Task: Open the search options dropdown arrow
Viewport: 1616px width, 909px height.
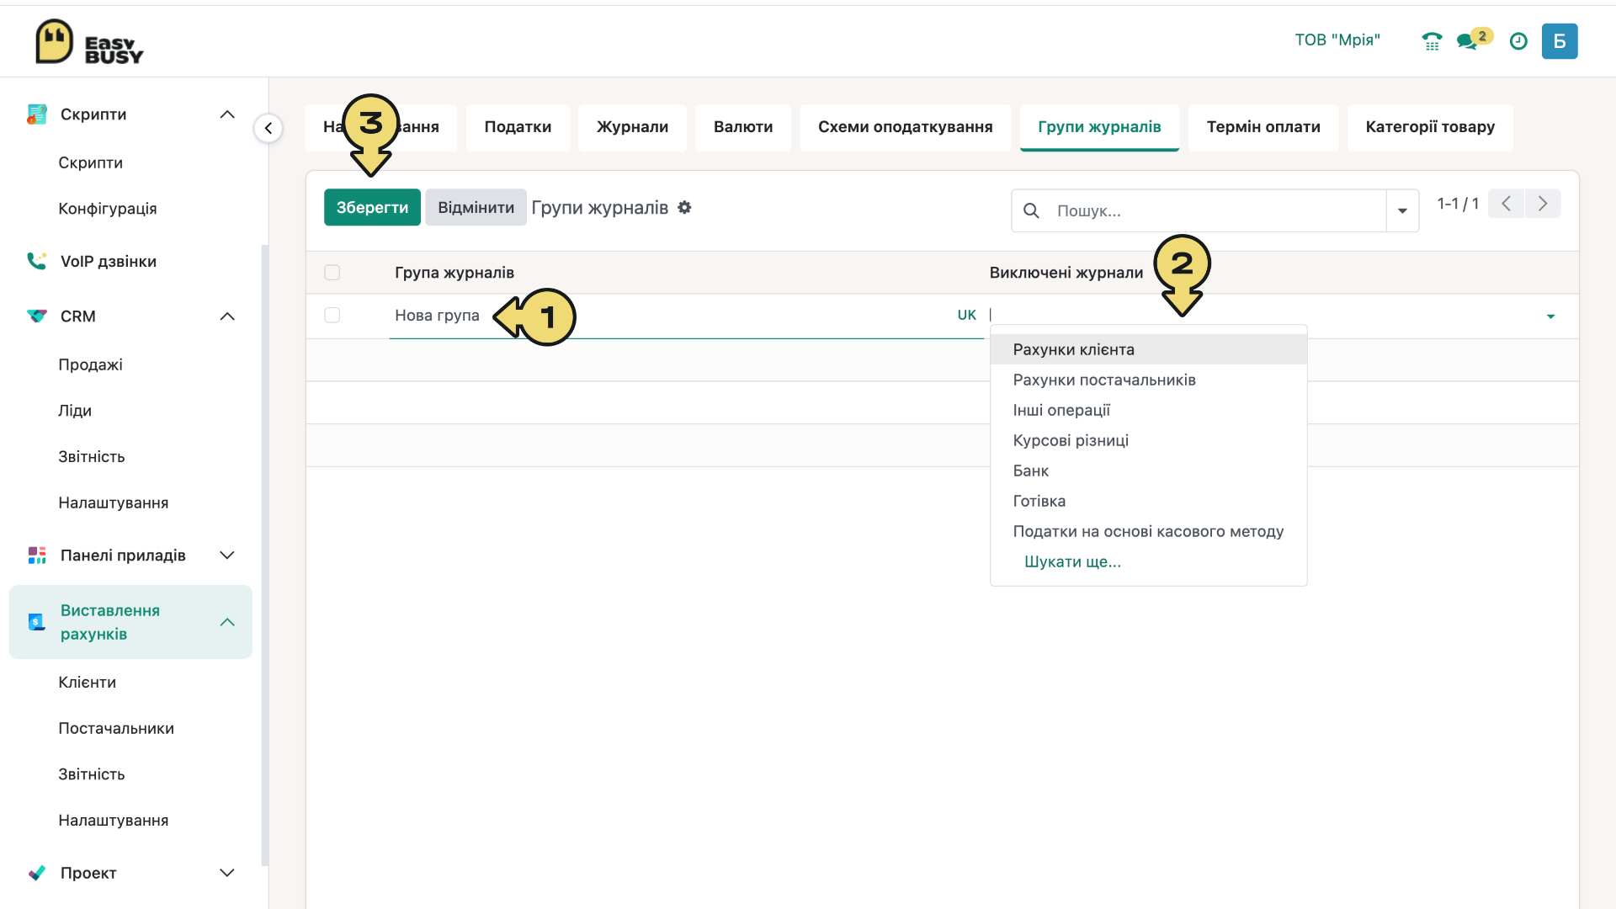Action: 1402,210
